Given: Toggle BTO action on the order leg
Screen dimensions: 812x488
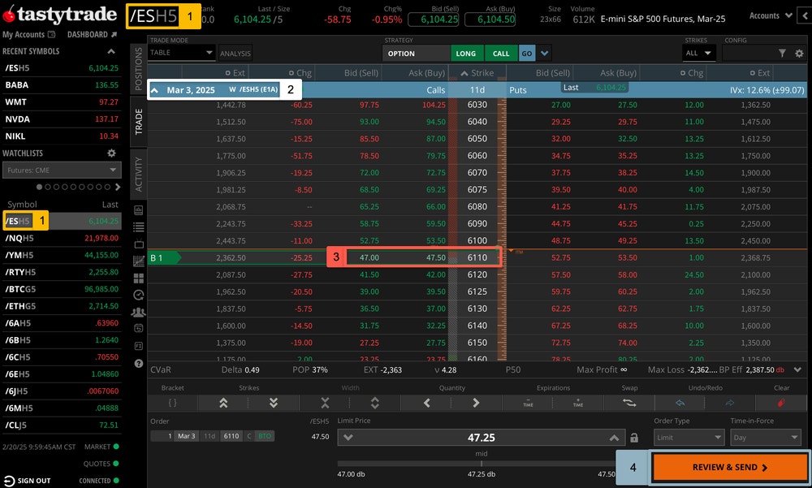Looking at the screenshot, I should coord(265,436).
